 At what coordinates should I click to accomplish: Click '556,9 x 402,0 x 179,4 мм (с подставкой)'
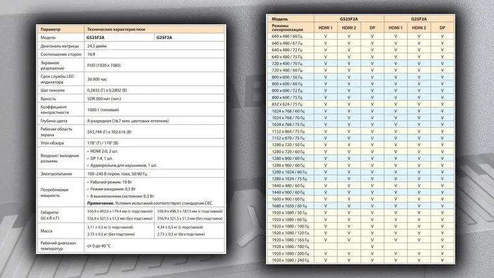tap(120, 211)
